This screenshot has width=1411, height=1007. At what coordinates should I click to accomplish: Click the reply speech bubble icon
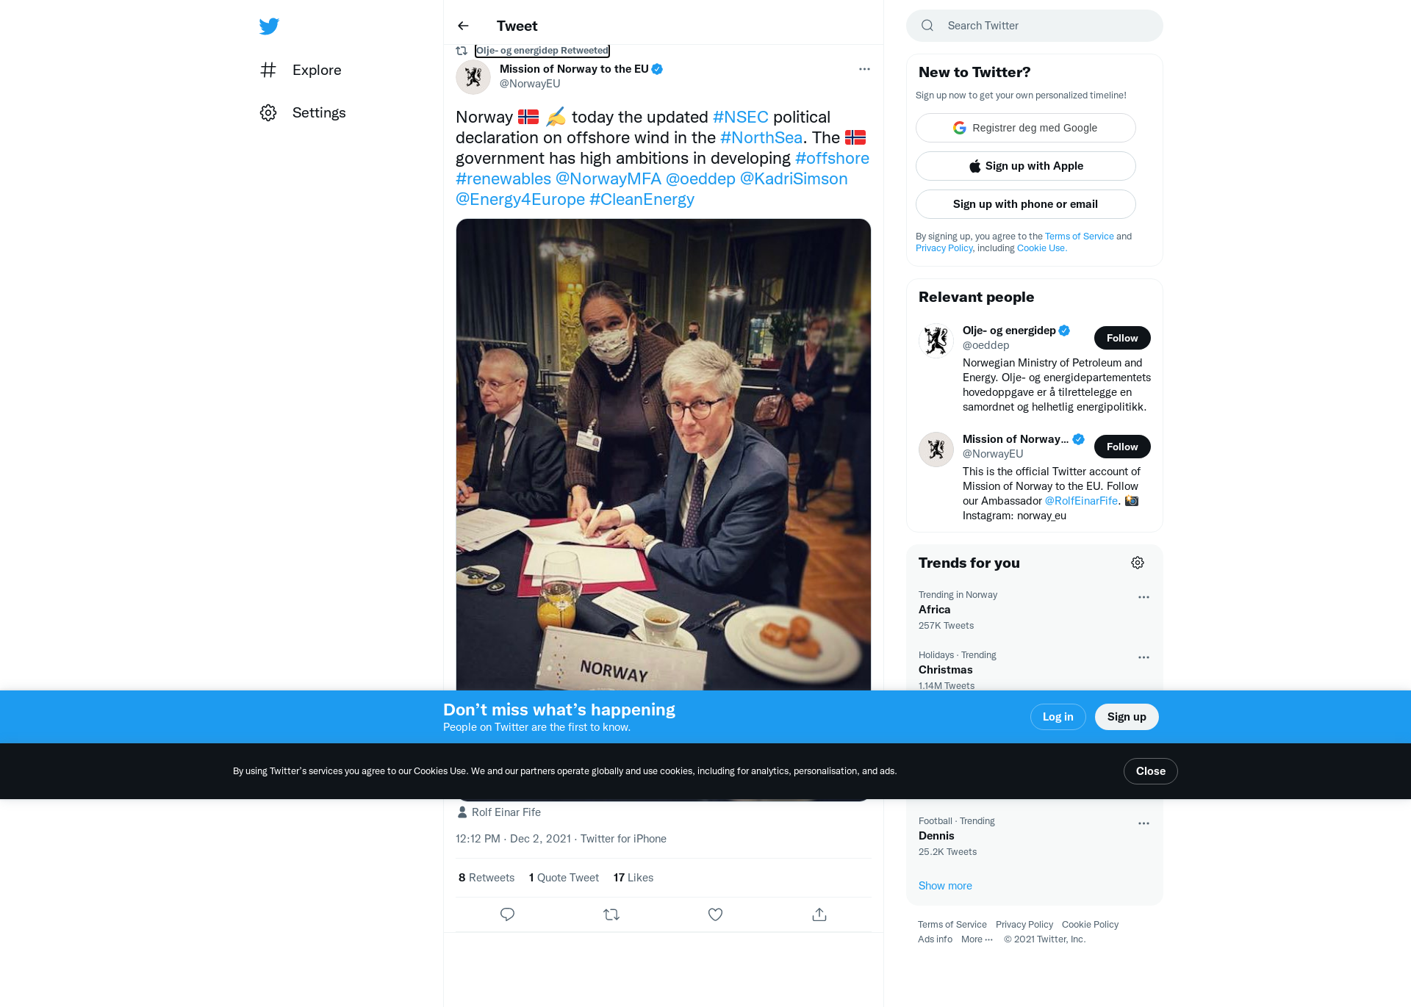coord(507,914)
